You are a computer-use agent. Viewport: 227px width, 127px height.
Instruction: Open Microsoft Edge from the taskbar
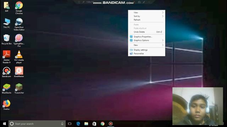pyautogui.click(x=78, y=124)
